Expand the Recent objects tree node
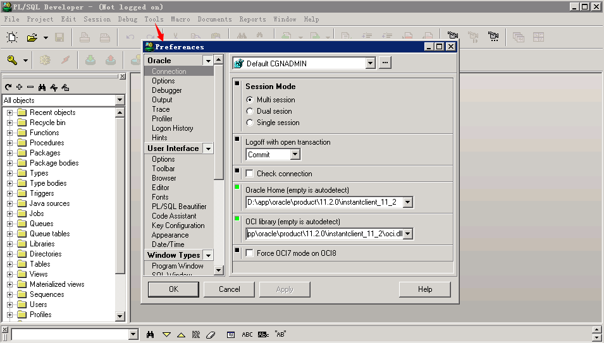 9,112
